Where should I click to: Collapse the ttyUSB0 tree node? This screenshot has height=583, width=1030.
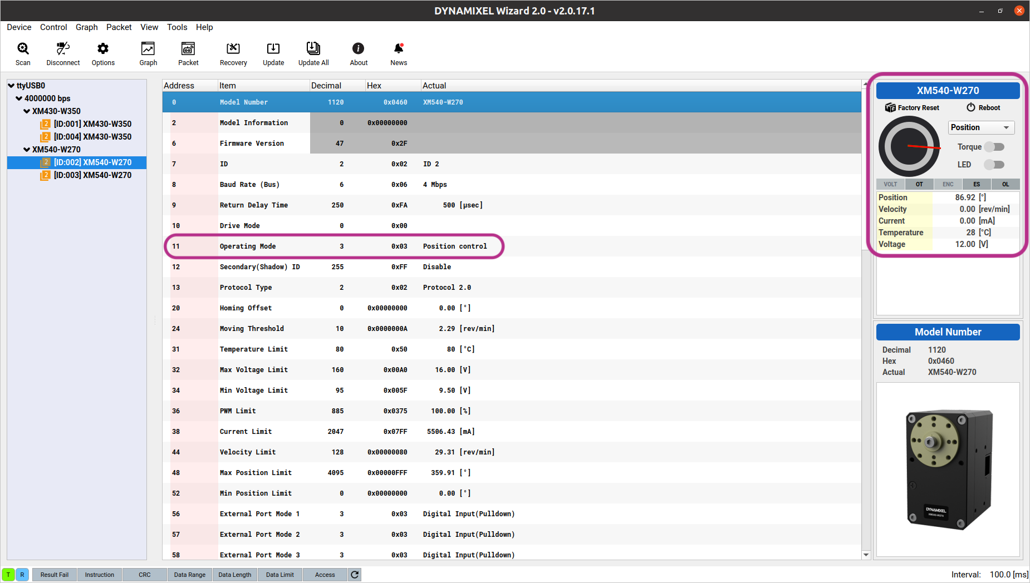(11, 86)
